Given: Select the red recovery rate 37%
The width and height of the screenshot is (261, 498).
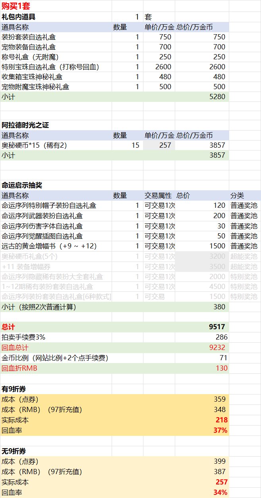Looking at the screenshot, I should 220,430.
